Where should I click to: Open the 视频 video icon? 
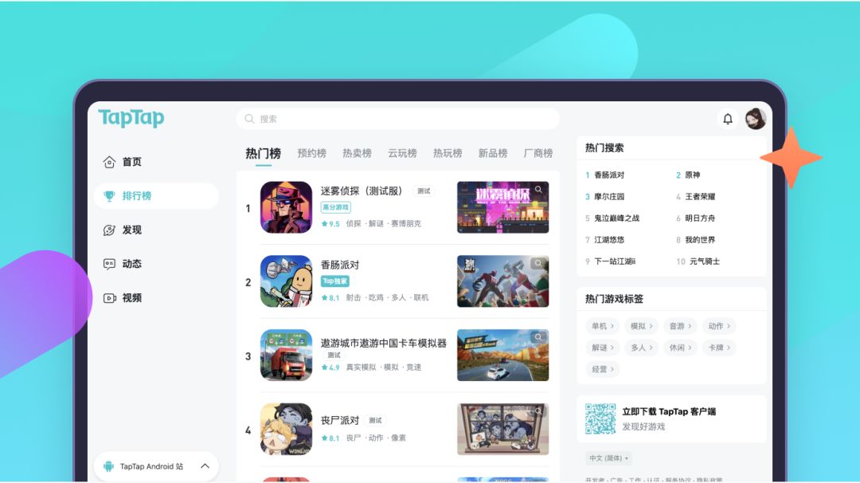pyautogui.click(x=109, y=298)
